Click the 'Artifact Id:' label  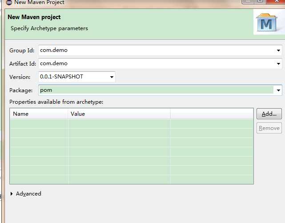23,64
